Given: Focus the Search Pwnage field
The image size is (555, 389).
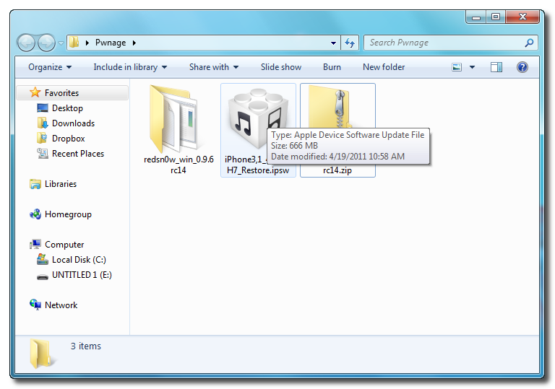Looking at the screenshot, I should pos(450,43).
